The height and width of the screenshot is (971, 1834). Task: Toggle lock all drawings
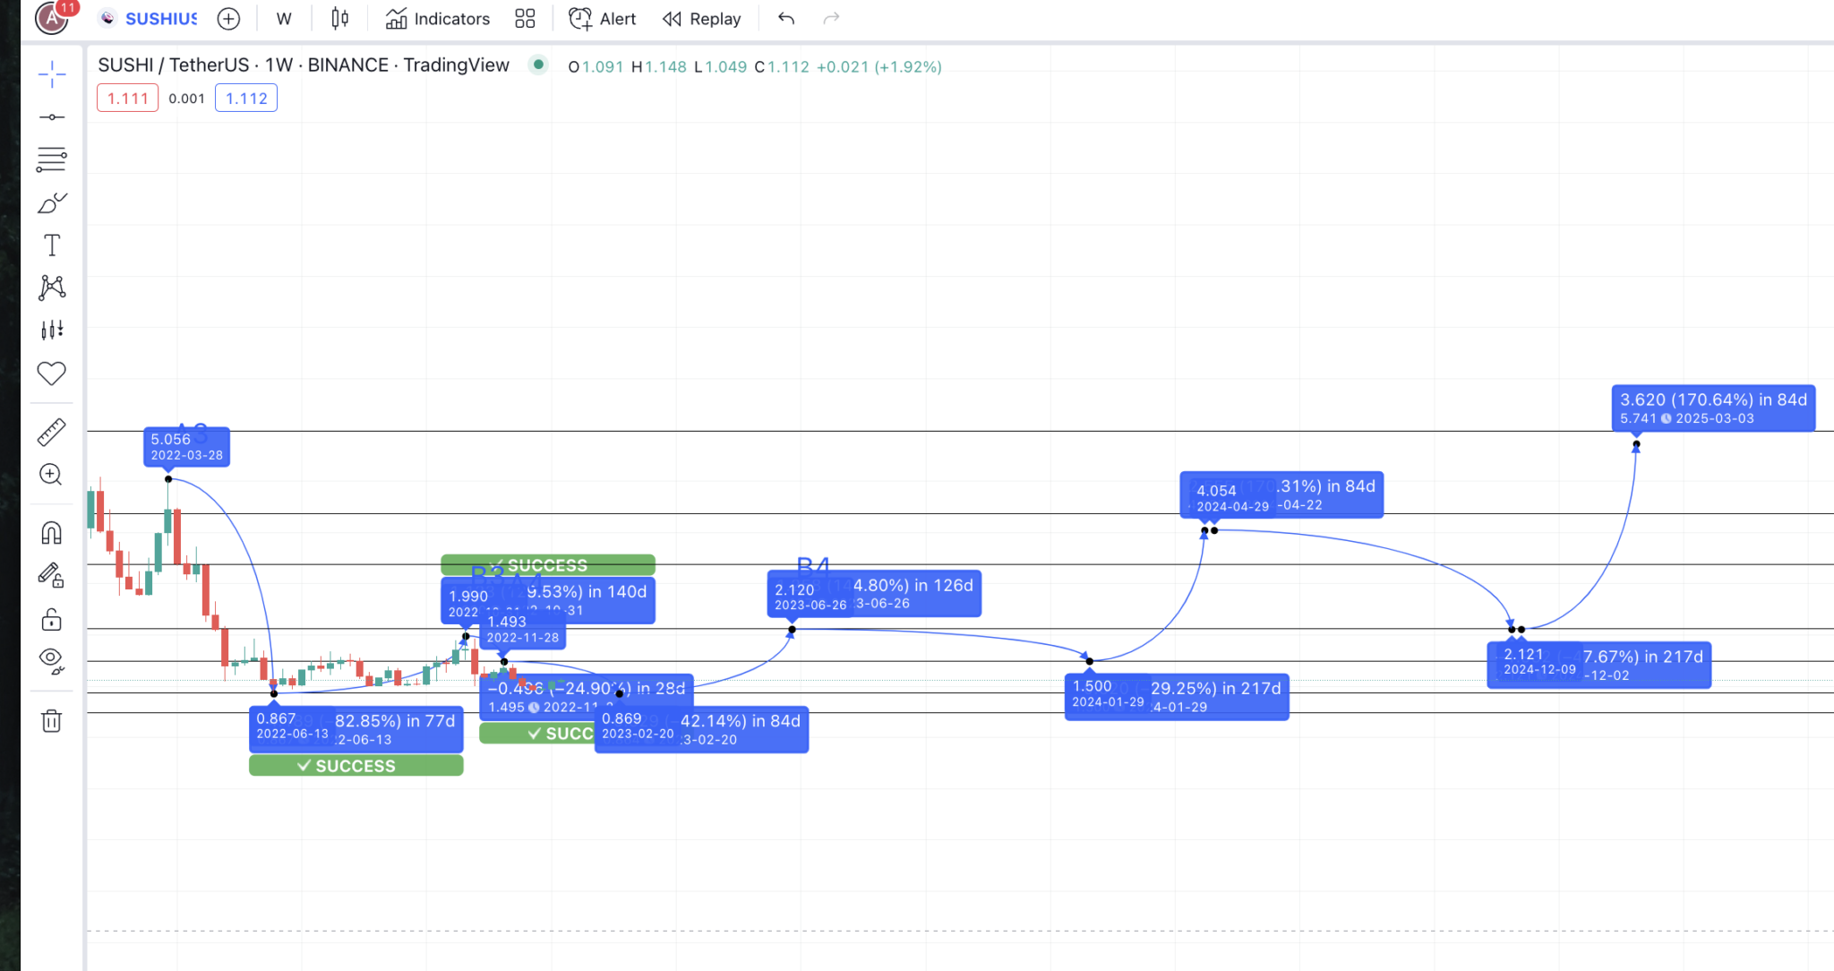[x=52, y=620]
